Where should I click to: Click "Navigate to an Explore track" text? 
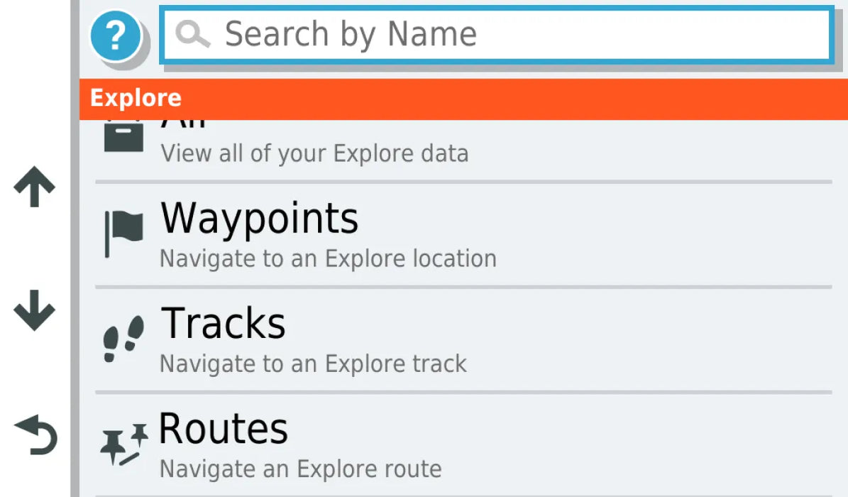point(313,364)
